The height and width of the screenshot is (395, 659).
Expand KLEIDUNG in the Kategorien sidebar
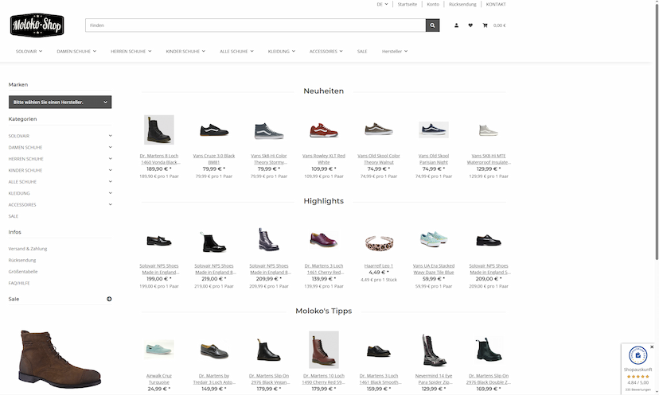point(110,193)
